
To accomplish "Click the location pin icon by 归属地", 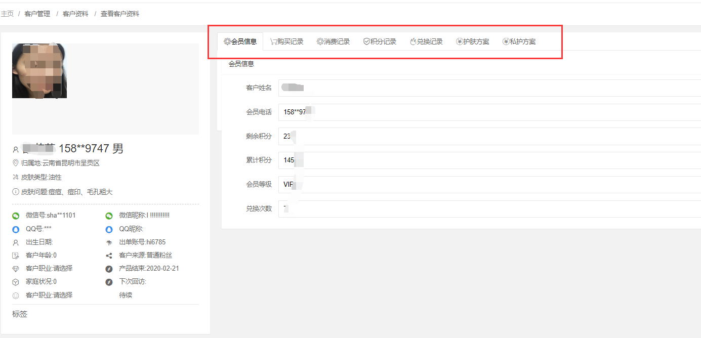I will 16,163.
